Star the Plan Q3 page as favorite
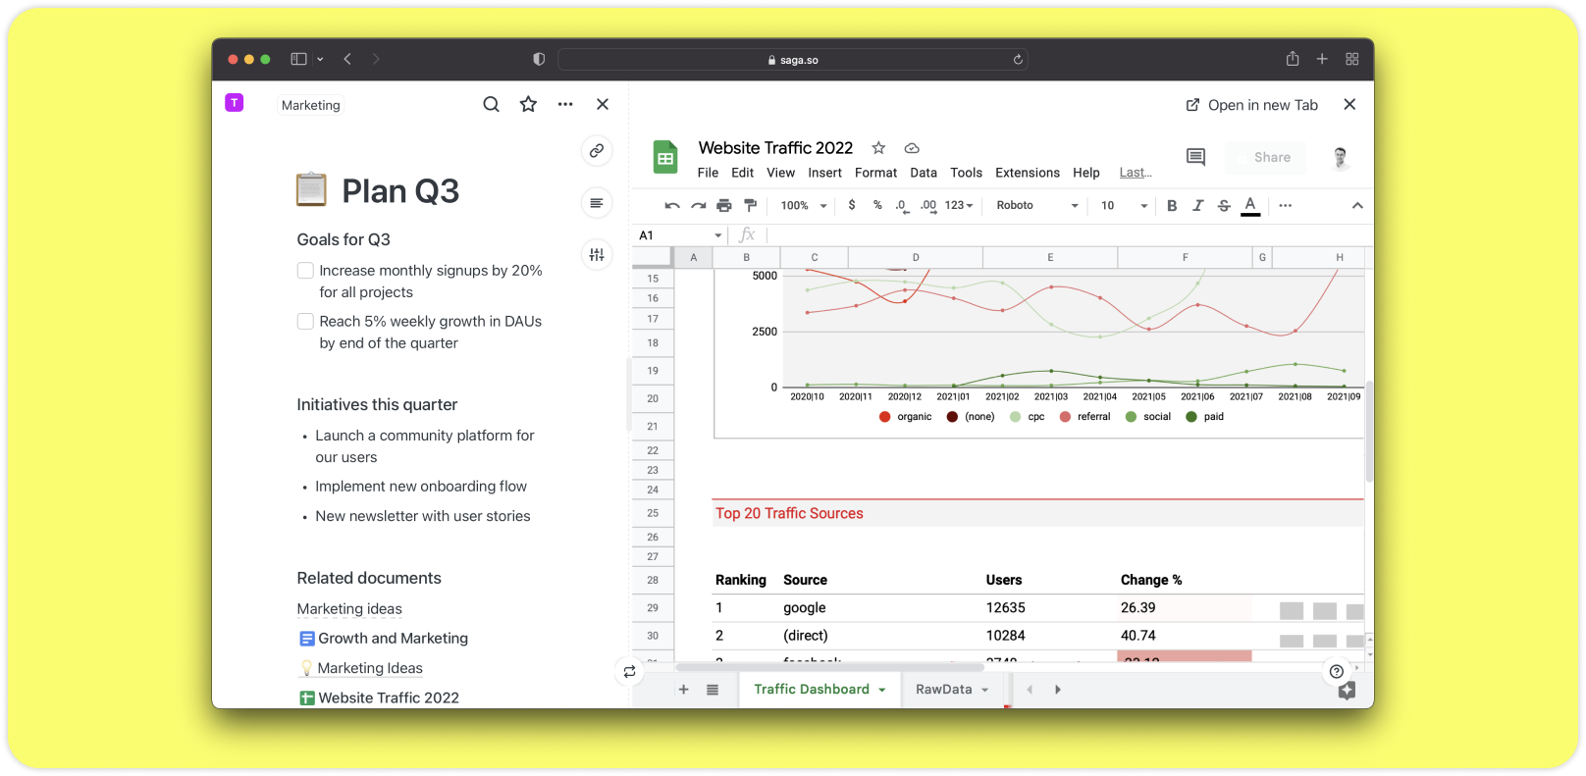 click(528, 104)
